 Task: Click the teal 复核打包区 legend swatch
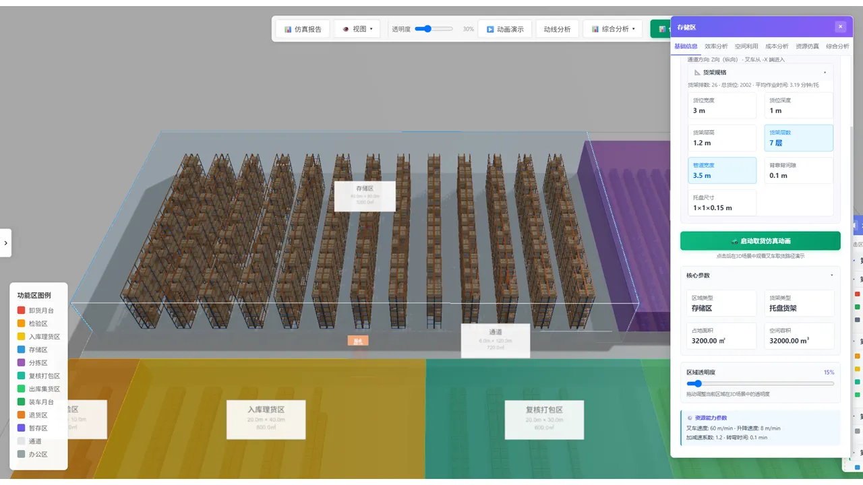[22, 376]
